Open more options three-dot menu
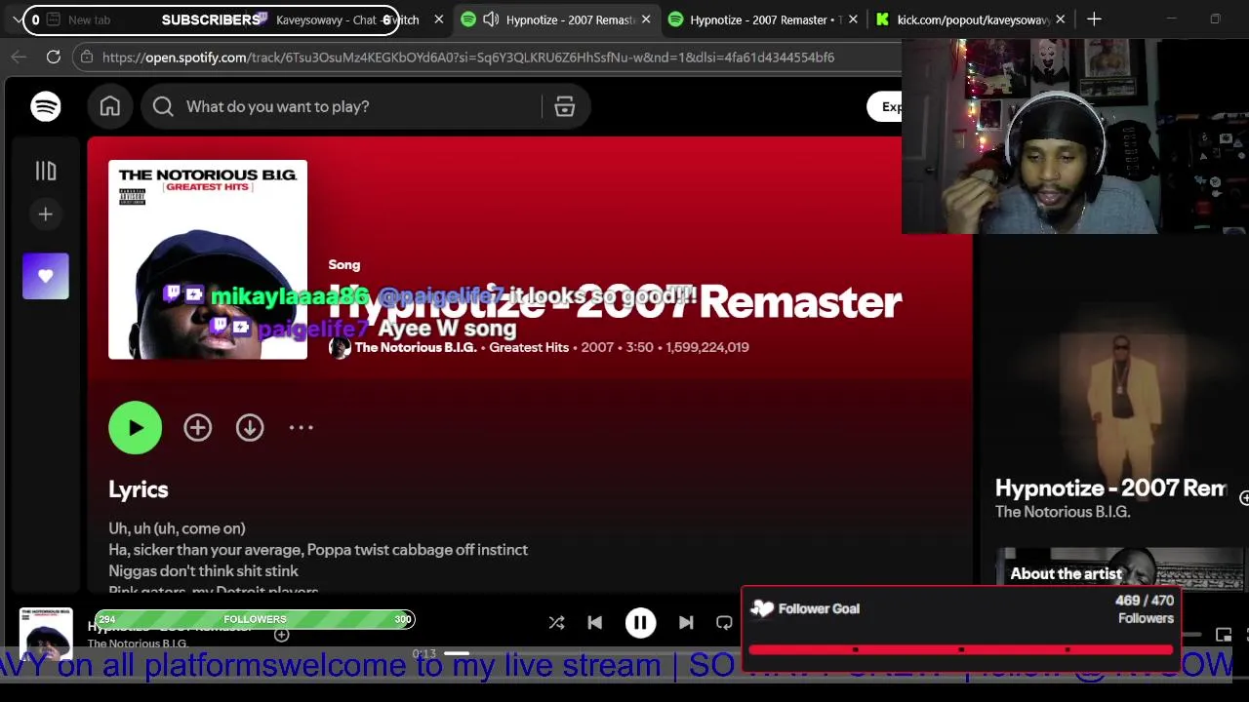Image resolution: width=1249 pixels, height=702 pixels. 301,427
